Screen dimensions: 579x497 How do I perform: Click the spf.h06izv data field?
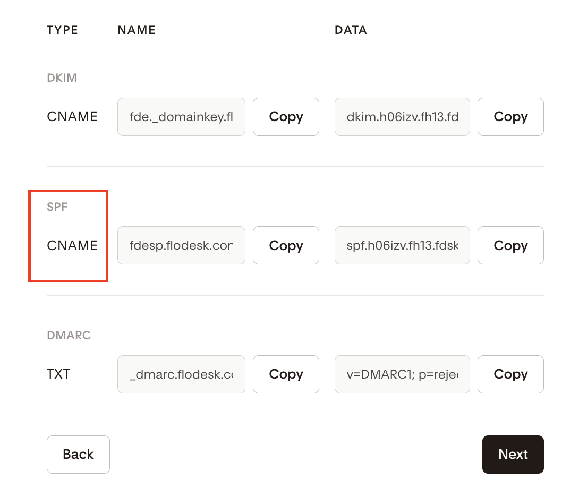(x=402, y=246)
